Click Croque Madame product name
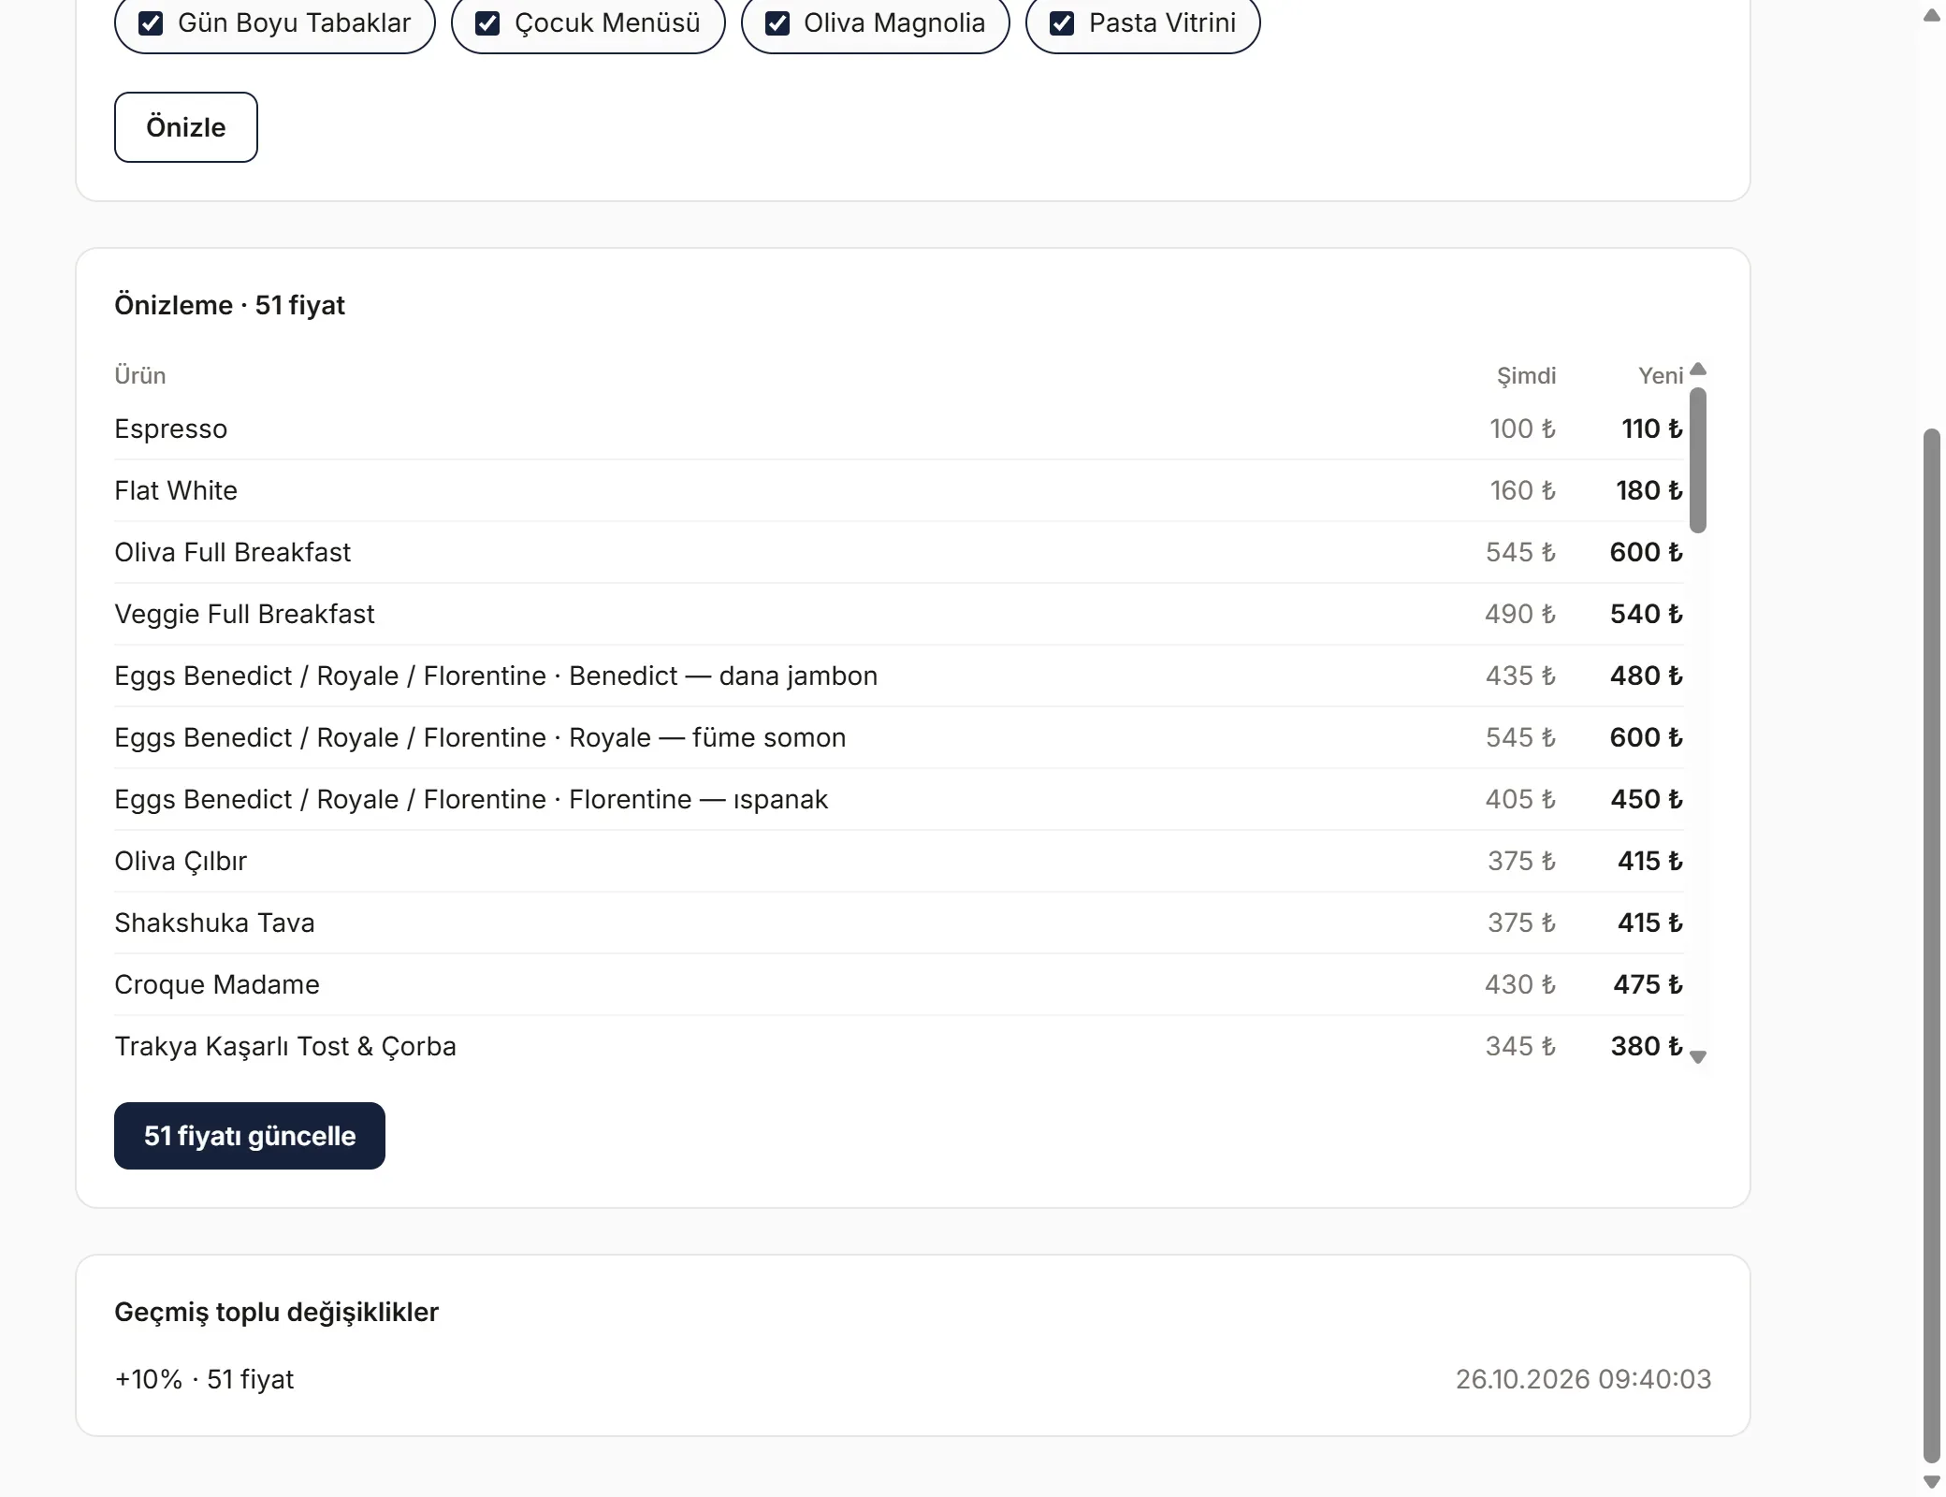Screen dimensions: 1946x1497 [217, 984]
